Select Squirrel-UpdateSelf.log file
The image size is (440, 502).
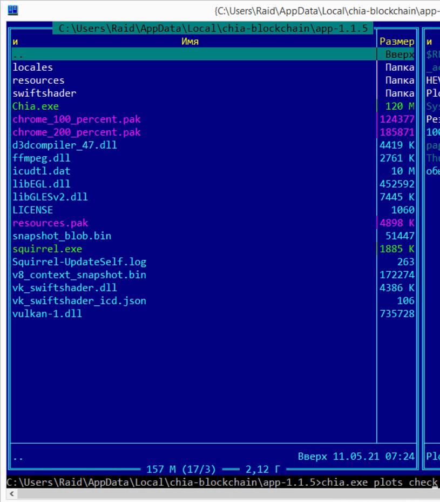[x=79, y=262]
